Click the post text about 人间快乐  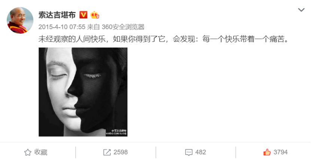[x=164, y=39]
